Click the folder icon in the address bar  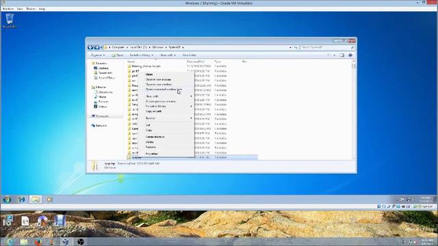[105, 47]
